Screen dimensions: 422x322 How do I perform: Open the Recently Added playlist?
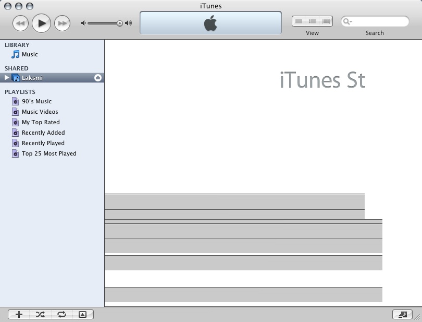point(43,133)
